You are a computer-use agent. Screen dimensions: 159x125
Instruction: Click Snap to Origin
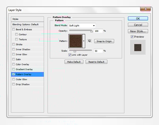click(x=104, y=41)
